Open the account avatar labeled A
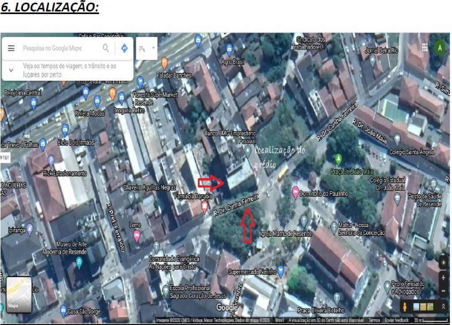The image size is (452, 325). coord(440,48)
